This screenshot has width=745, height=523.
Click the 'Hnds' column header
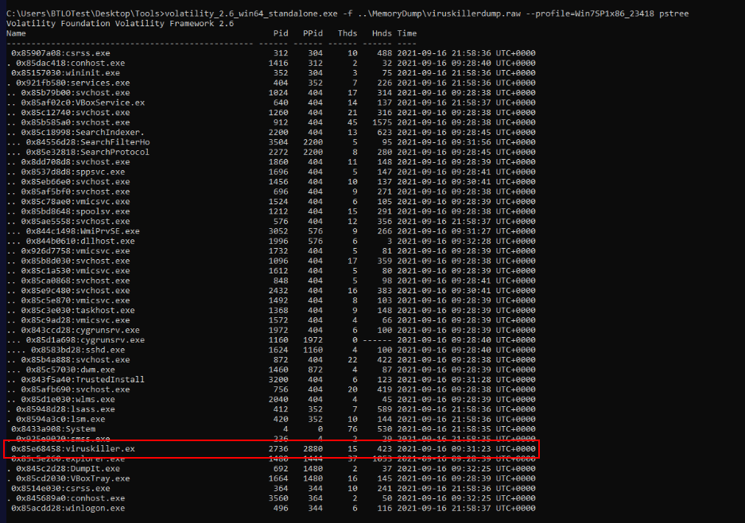[382, 33]
